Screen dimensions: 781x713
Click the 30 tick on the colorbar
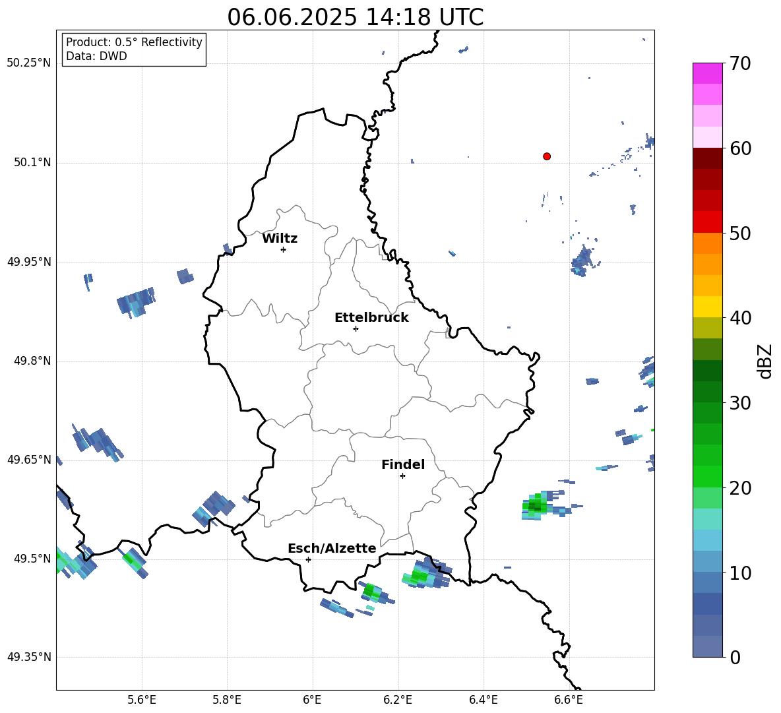[x=739, y=403]
